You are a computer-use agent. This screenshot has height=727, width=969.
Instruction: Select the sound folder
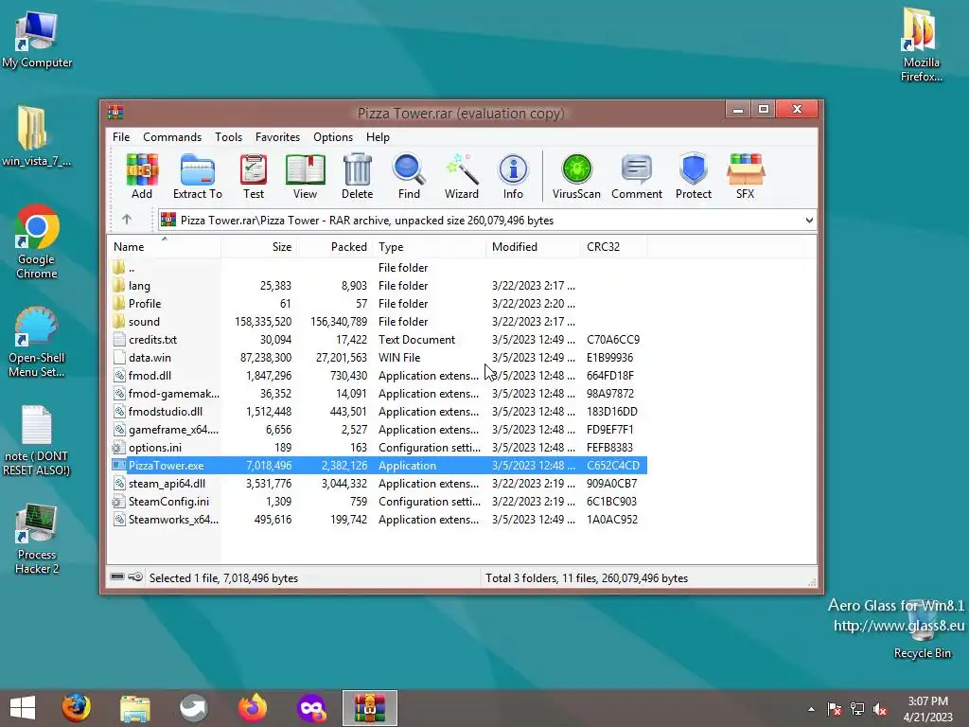(x=379, y=322)
